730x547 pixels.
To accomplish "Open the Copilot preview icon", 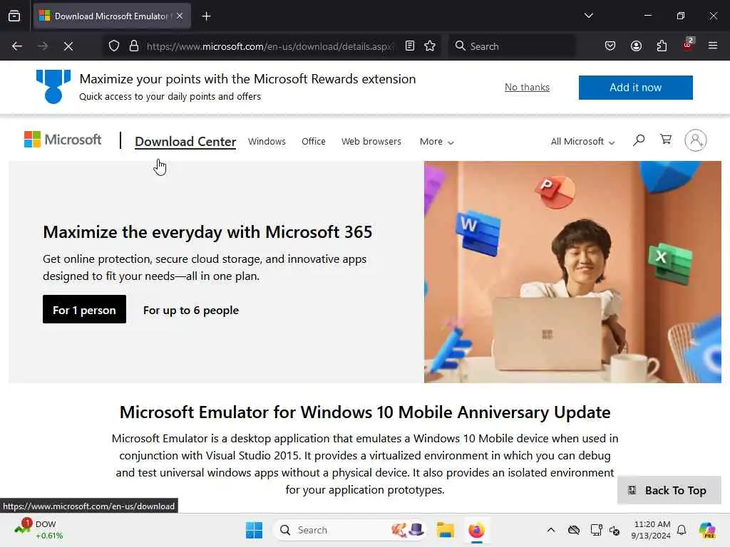I will tap(707, 530).
